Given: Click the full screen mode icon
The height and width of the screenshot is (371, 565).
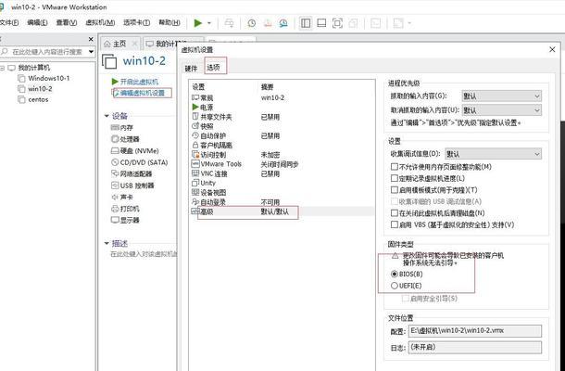Looking at the screenshot, I should (337, 23).
